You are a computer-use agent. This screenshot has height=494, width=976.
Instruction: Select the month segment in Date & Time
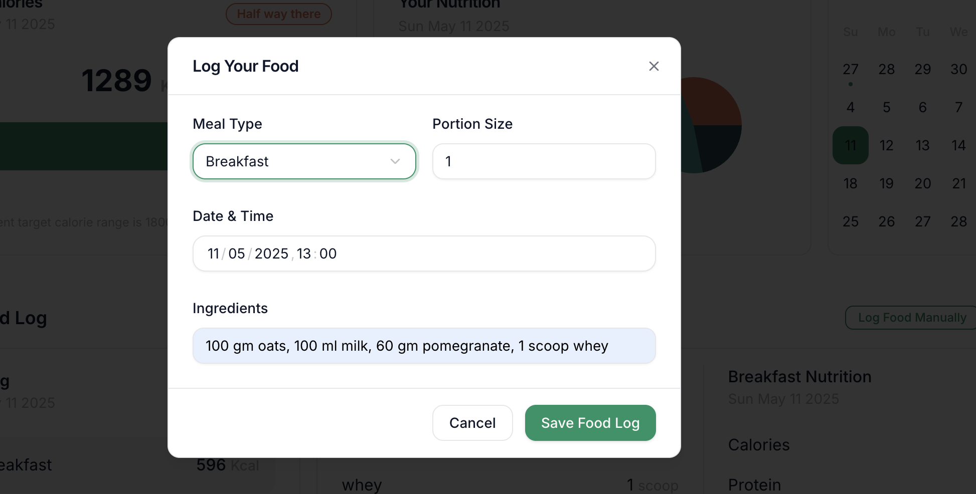[236, 254]
